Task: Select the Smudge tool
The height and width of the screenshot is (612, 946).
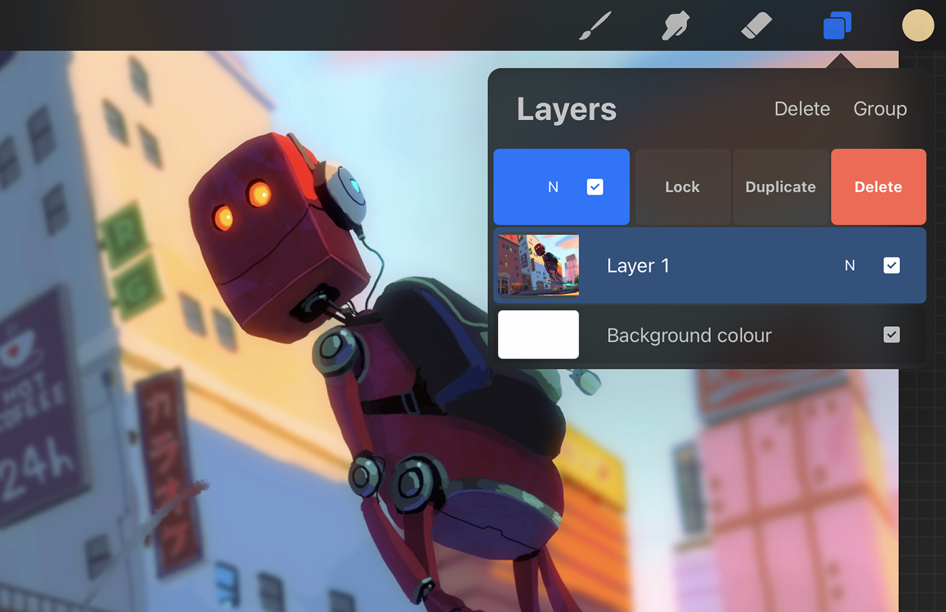Action: point(675,26)
